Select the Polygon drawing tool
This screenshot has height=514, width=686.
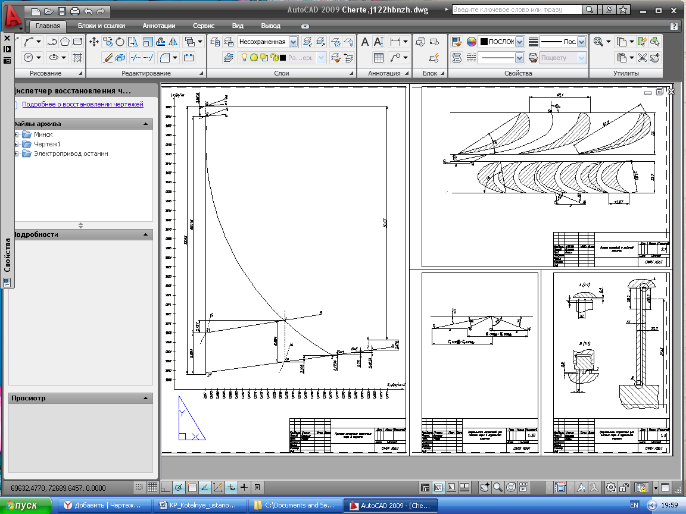coord(65,42)
